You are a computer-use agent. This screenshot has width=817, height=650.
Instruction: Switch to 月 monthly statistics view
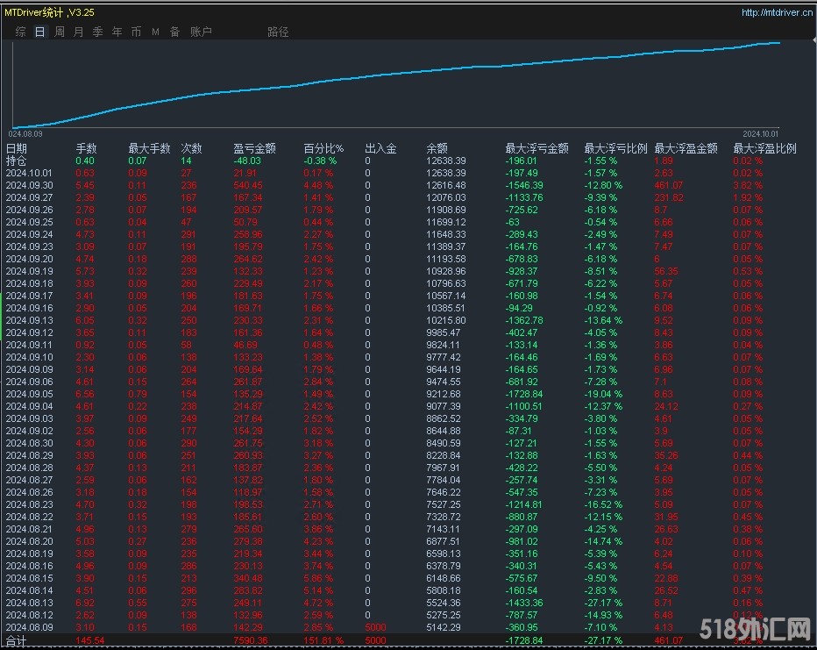(x=78, y=32)
